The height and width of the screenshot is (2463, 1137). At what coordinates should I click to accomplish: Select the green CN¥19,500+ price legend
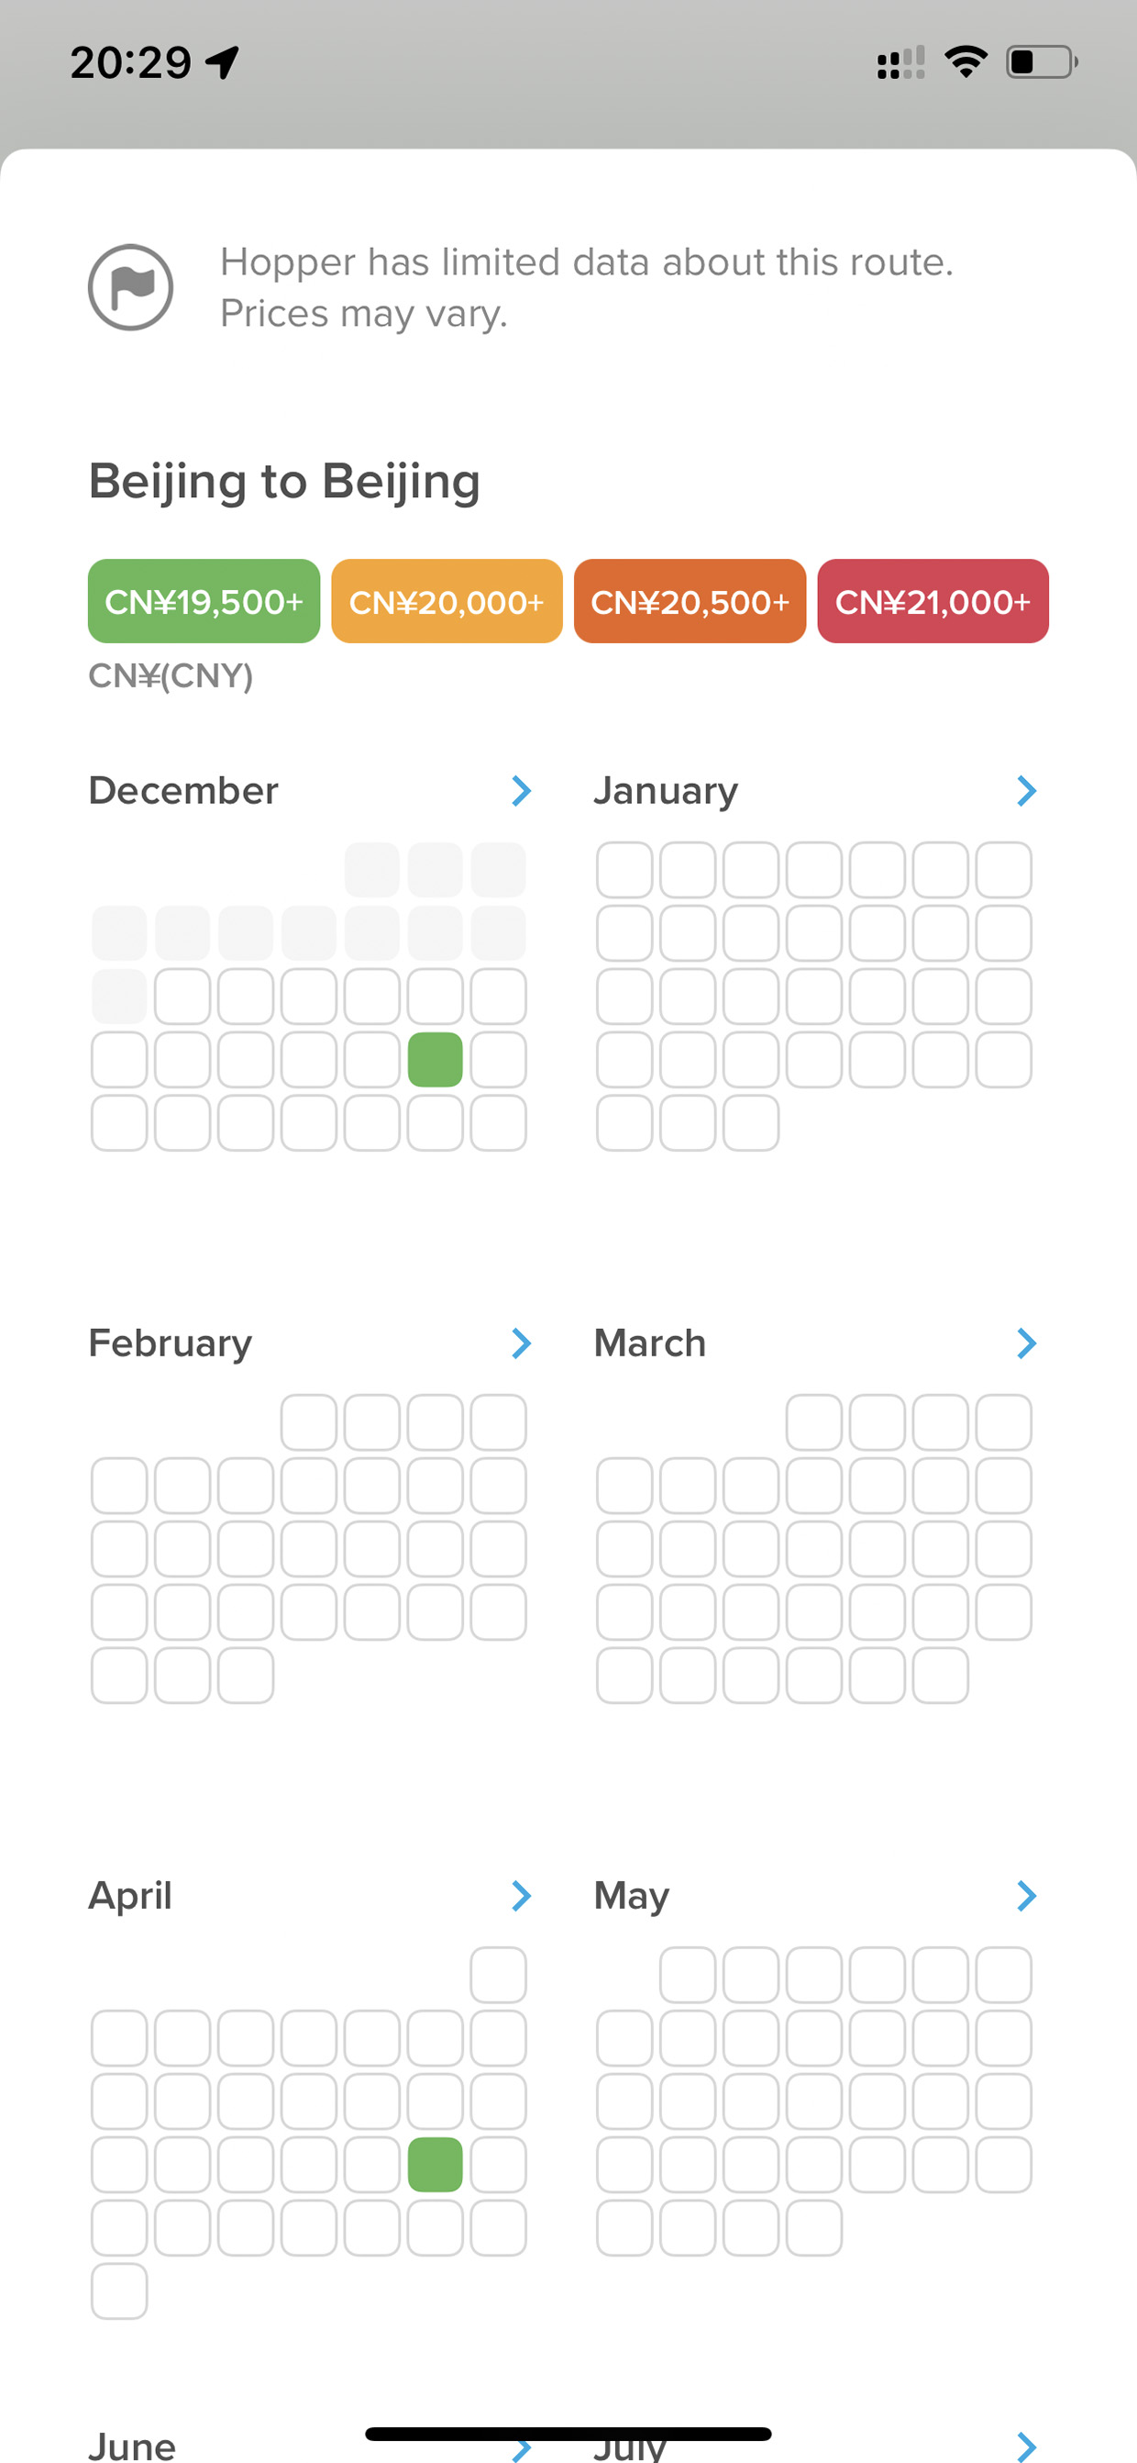point(204,601)
